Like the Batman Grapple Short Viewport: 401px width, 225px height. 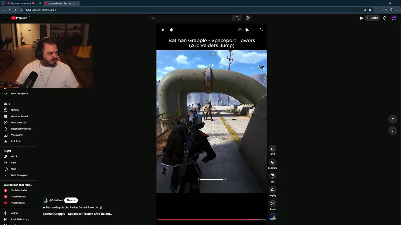coord(273,148)
